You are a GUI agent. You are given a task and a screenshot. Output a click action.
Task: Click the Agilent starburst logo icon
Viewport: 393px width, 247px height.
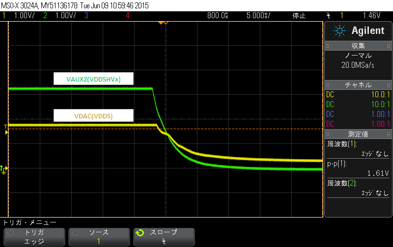pos(339,31)
